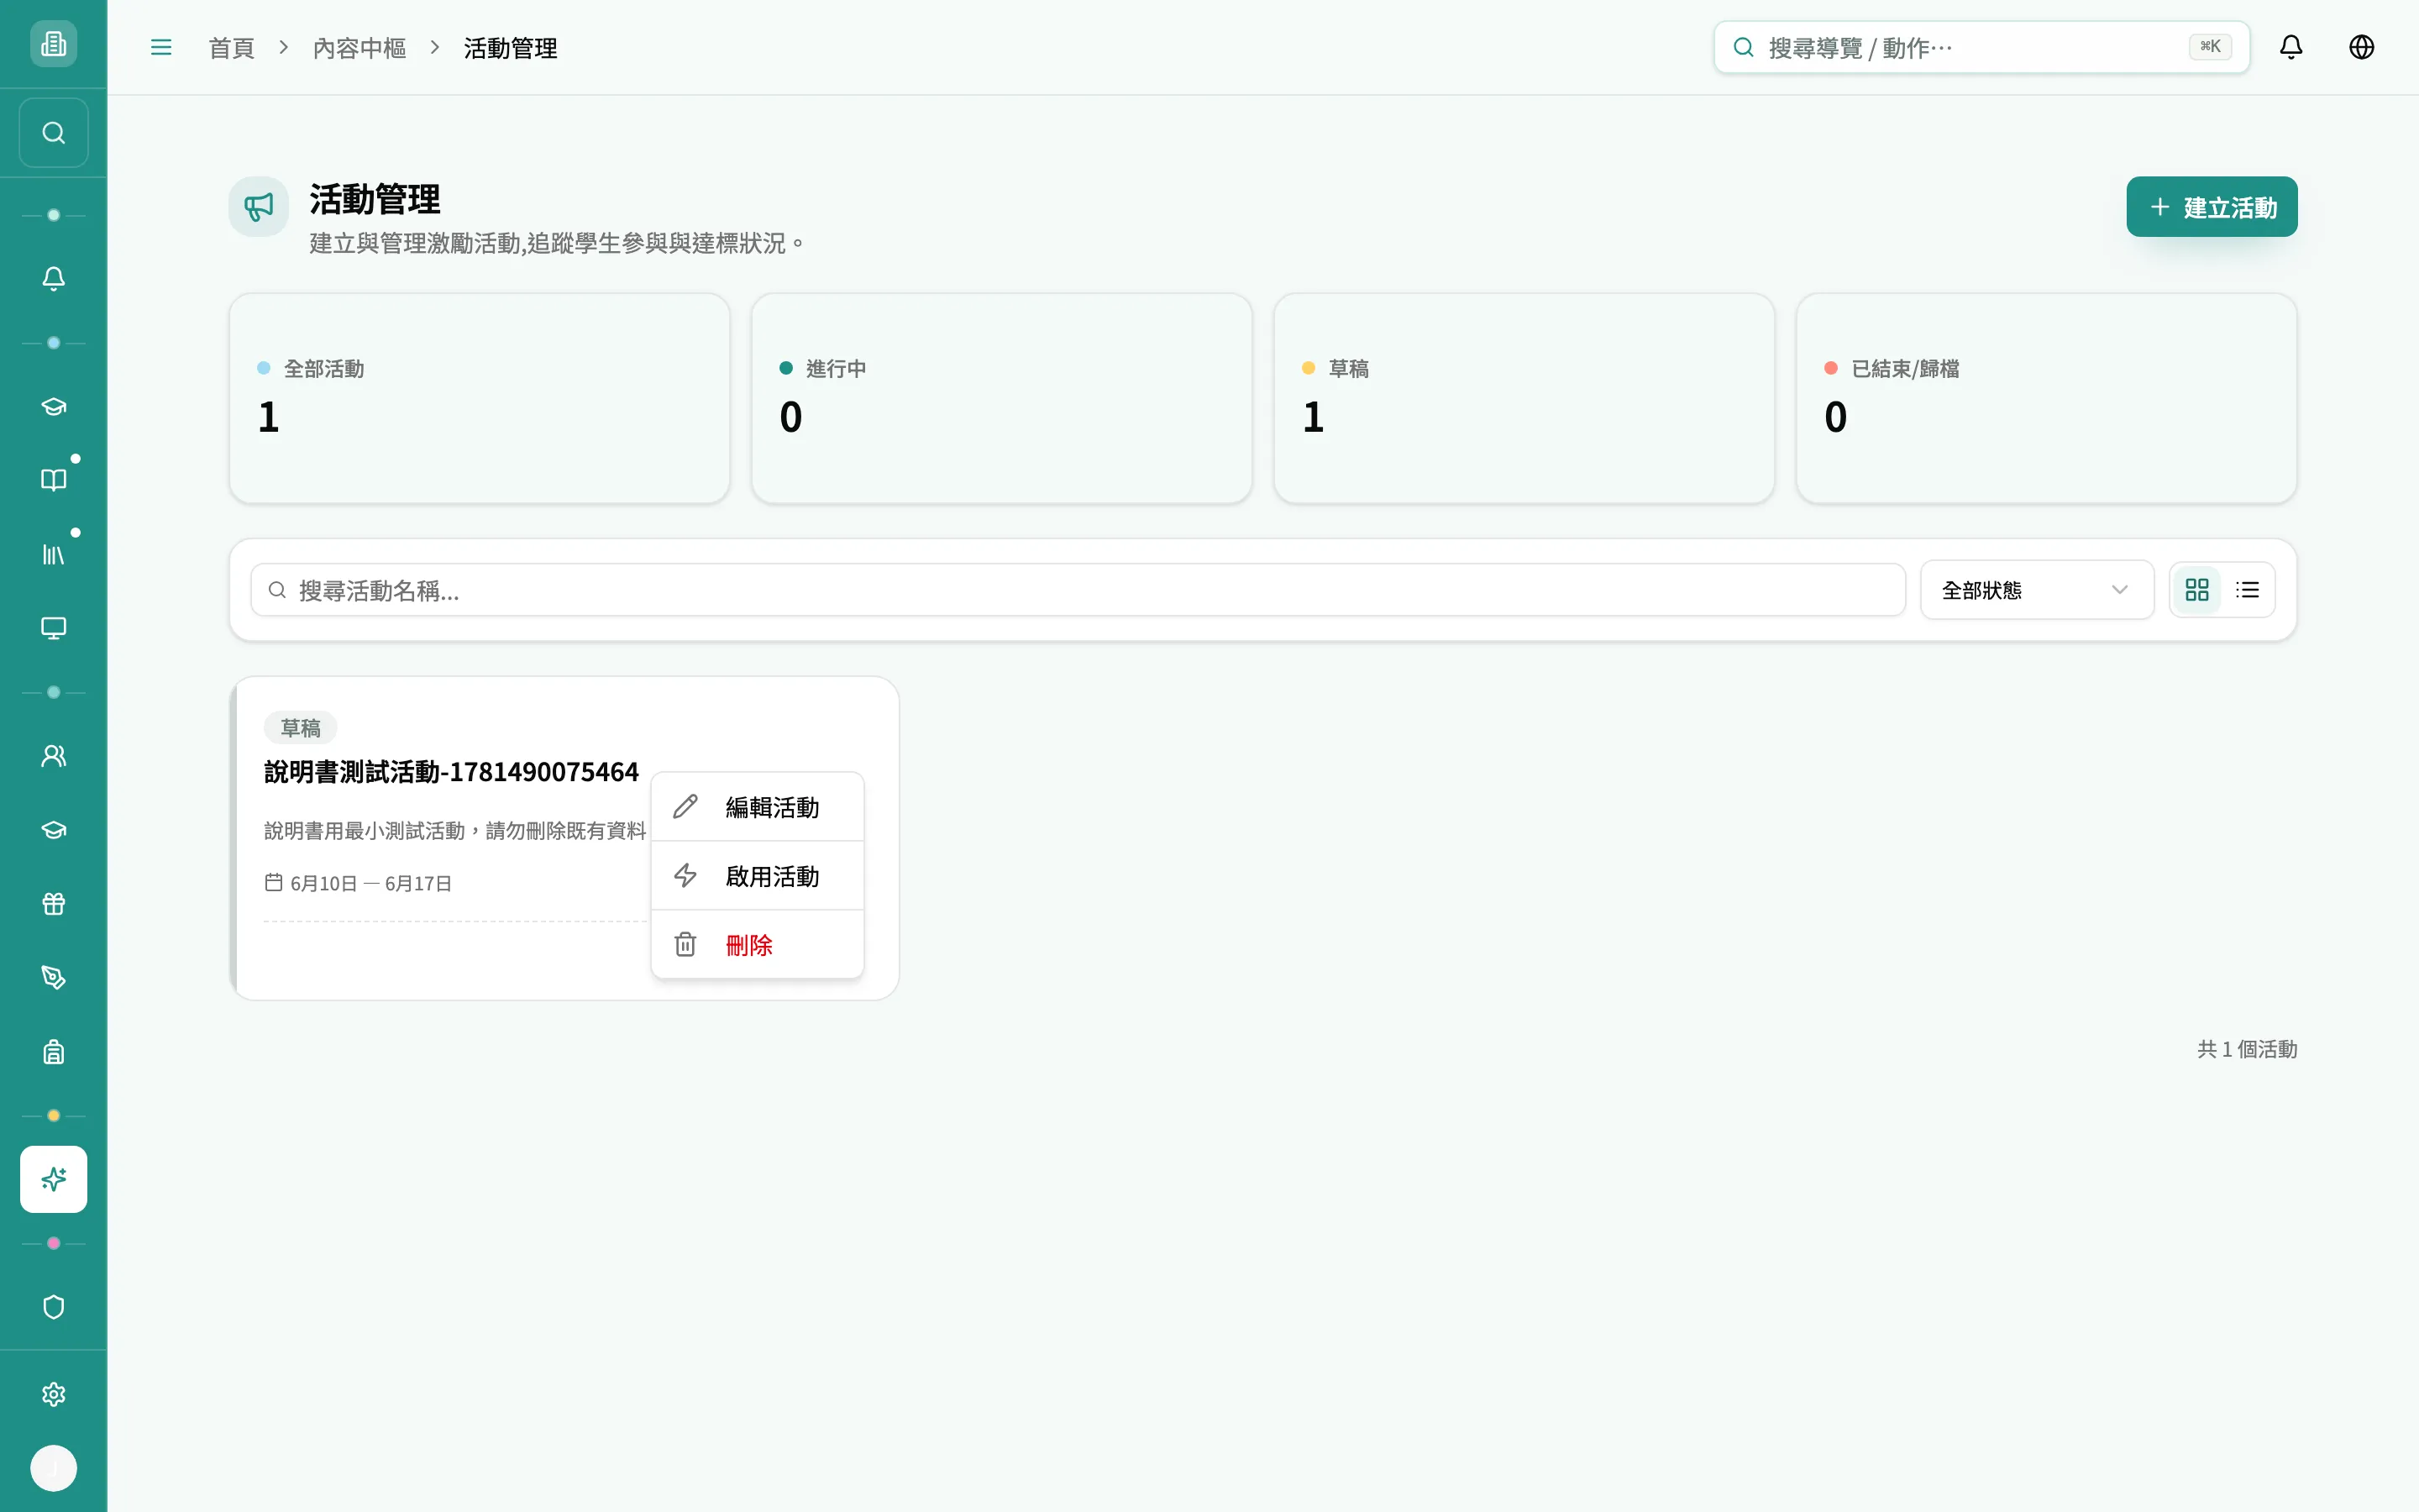Open the upper graduation cap sidebar icon
Image resolution: width=2419 pixels, height=1512 pixels.
point(53,406)
